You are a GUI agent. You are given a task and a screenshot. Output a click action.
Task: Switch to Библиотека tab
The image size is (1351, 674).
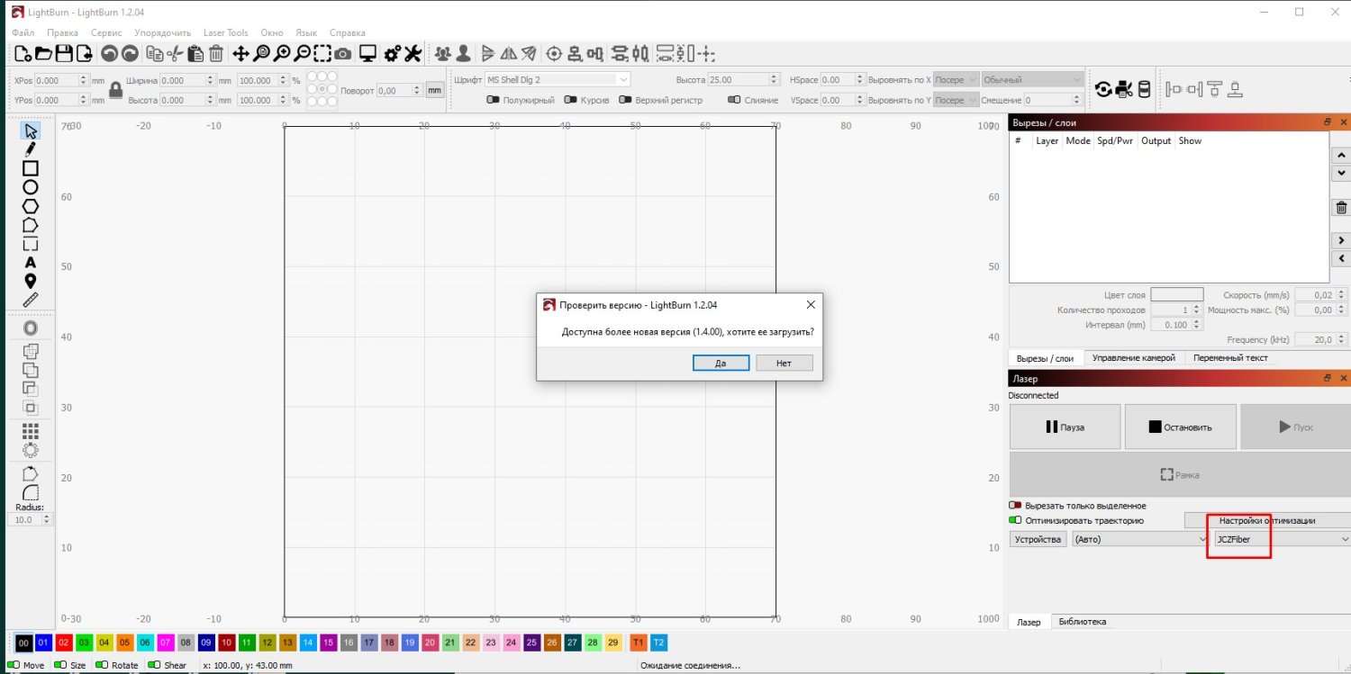point(1082,622)
